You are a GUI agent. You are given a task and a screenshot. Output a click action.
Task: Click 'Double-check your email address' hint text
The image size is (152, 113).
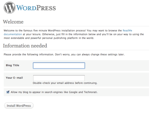(65, 83)
